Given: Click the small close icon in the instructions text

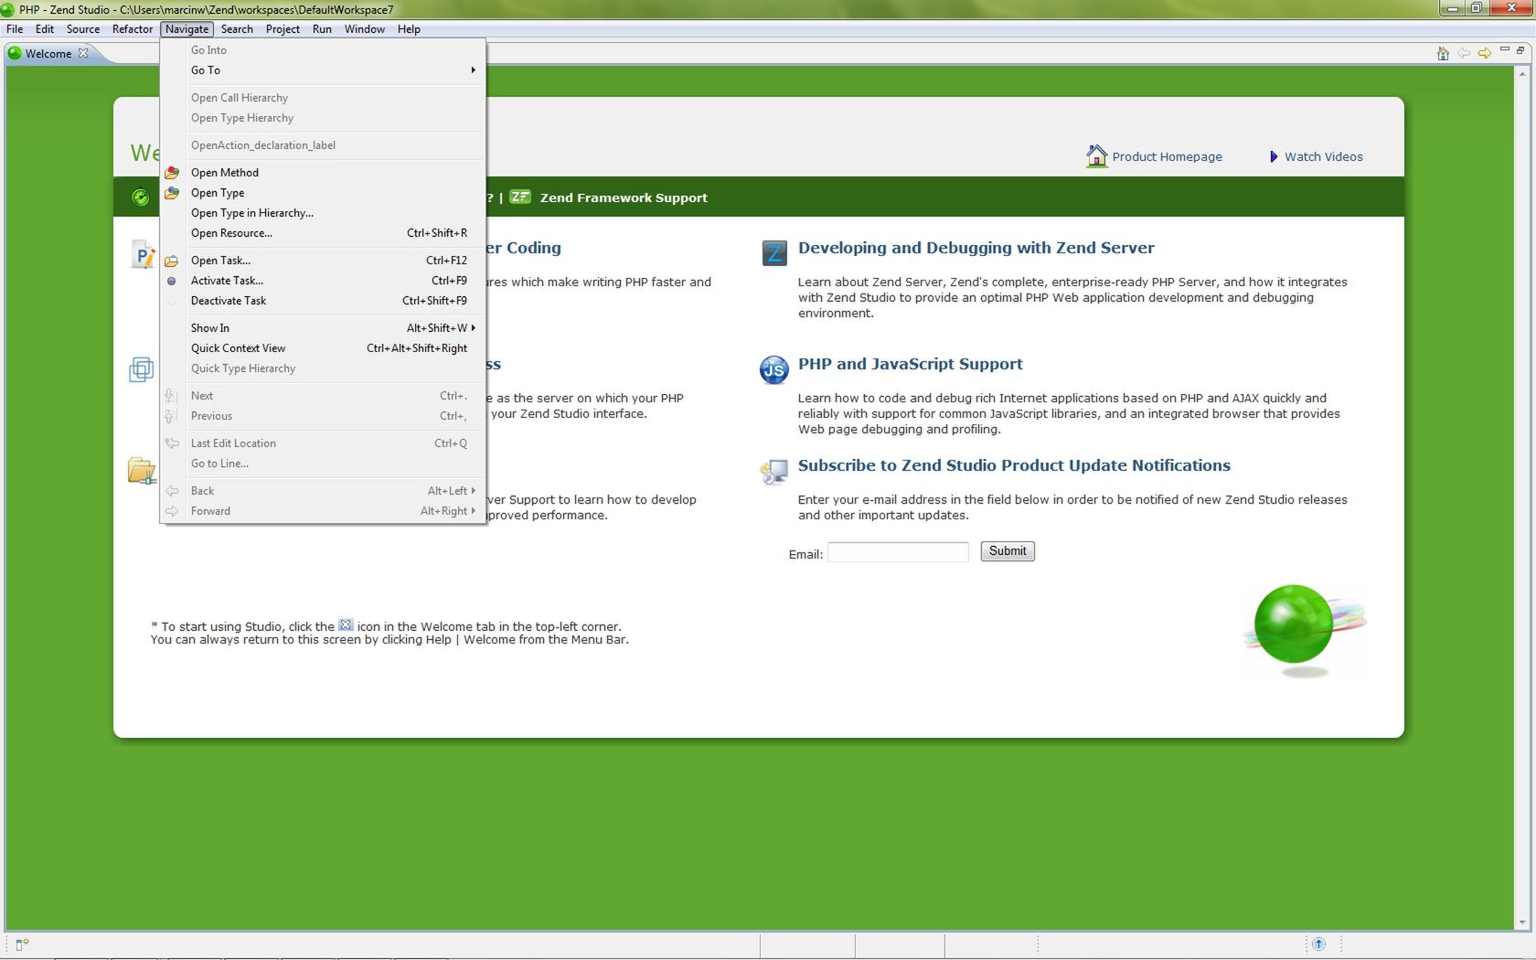Looking at the screenshot, I should (346, 625).
